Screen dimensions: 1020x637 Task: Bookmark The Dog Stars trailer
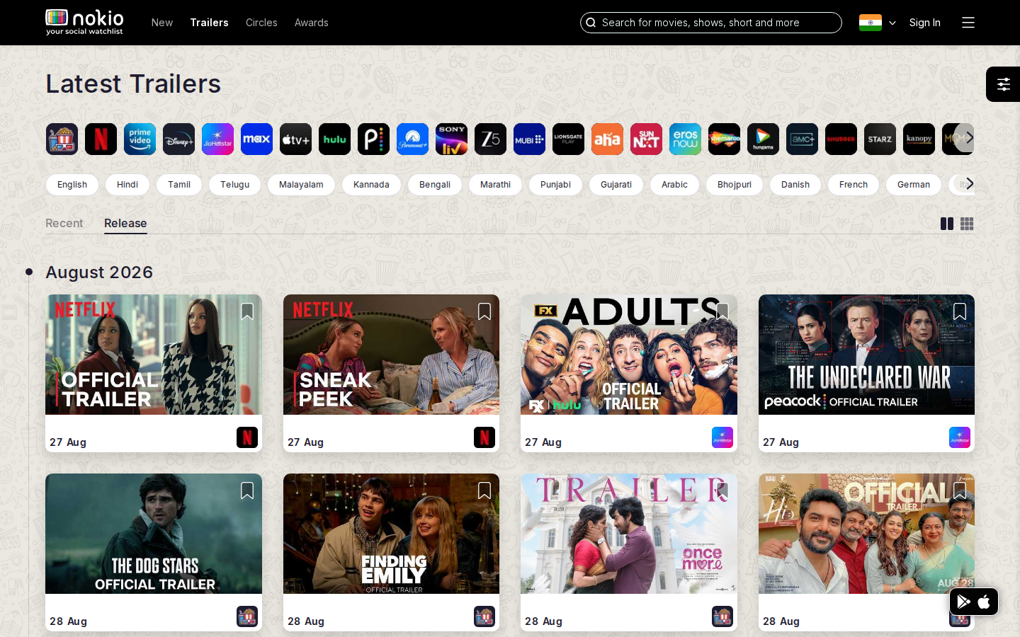coord(247,490)
